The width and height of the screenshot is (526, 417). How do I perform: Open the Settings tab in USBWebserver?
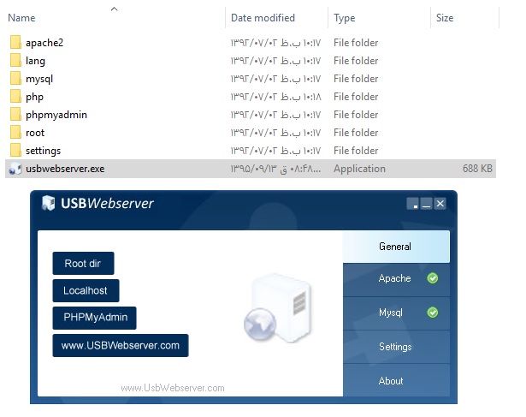(395, 347)
